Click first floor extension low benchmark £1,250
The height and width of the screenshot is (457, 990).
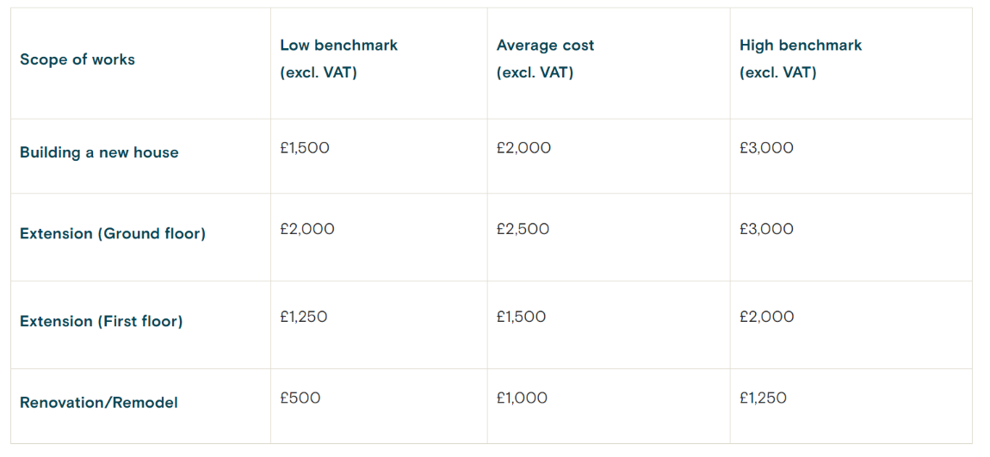[x=304, y=317]
